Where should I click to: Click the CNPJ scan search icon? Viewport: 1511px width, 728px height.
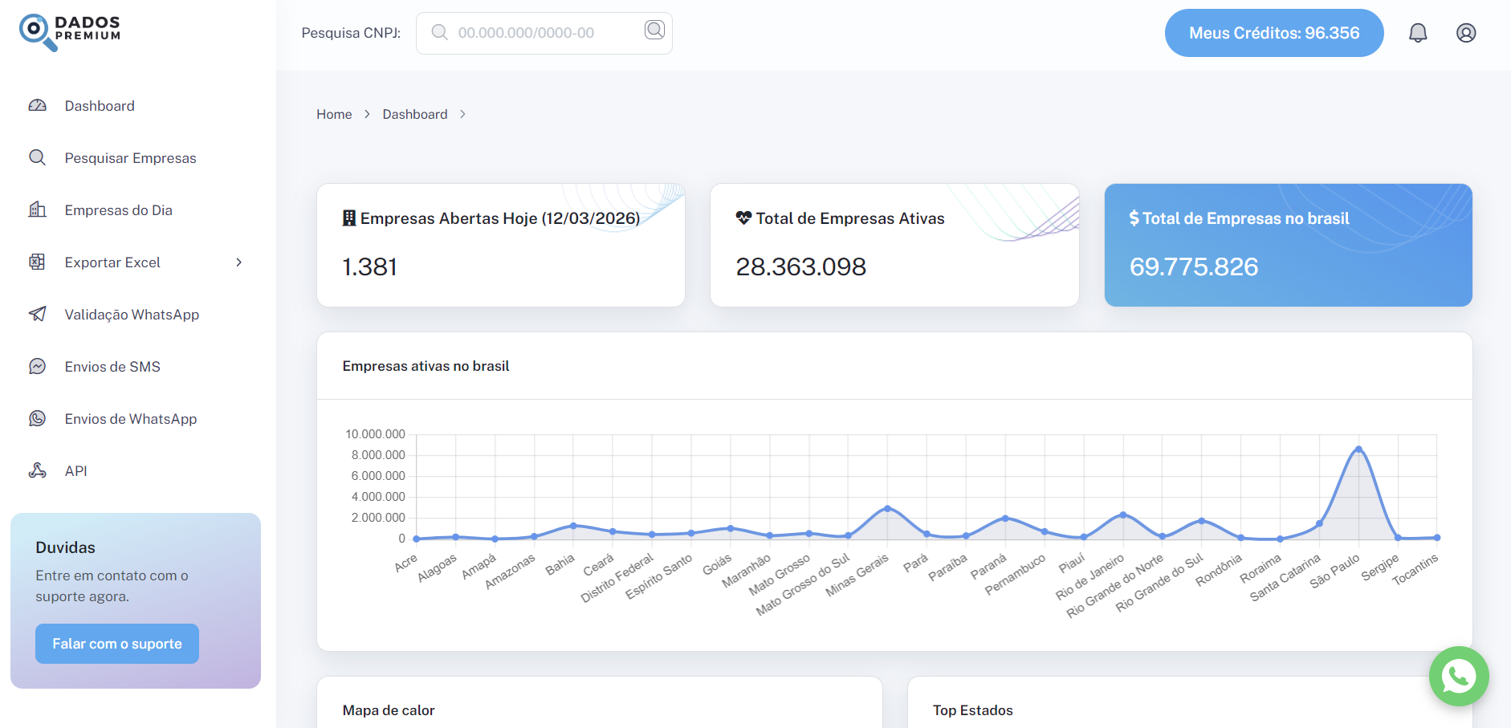[x=654, y=31]
